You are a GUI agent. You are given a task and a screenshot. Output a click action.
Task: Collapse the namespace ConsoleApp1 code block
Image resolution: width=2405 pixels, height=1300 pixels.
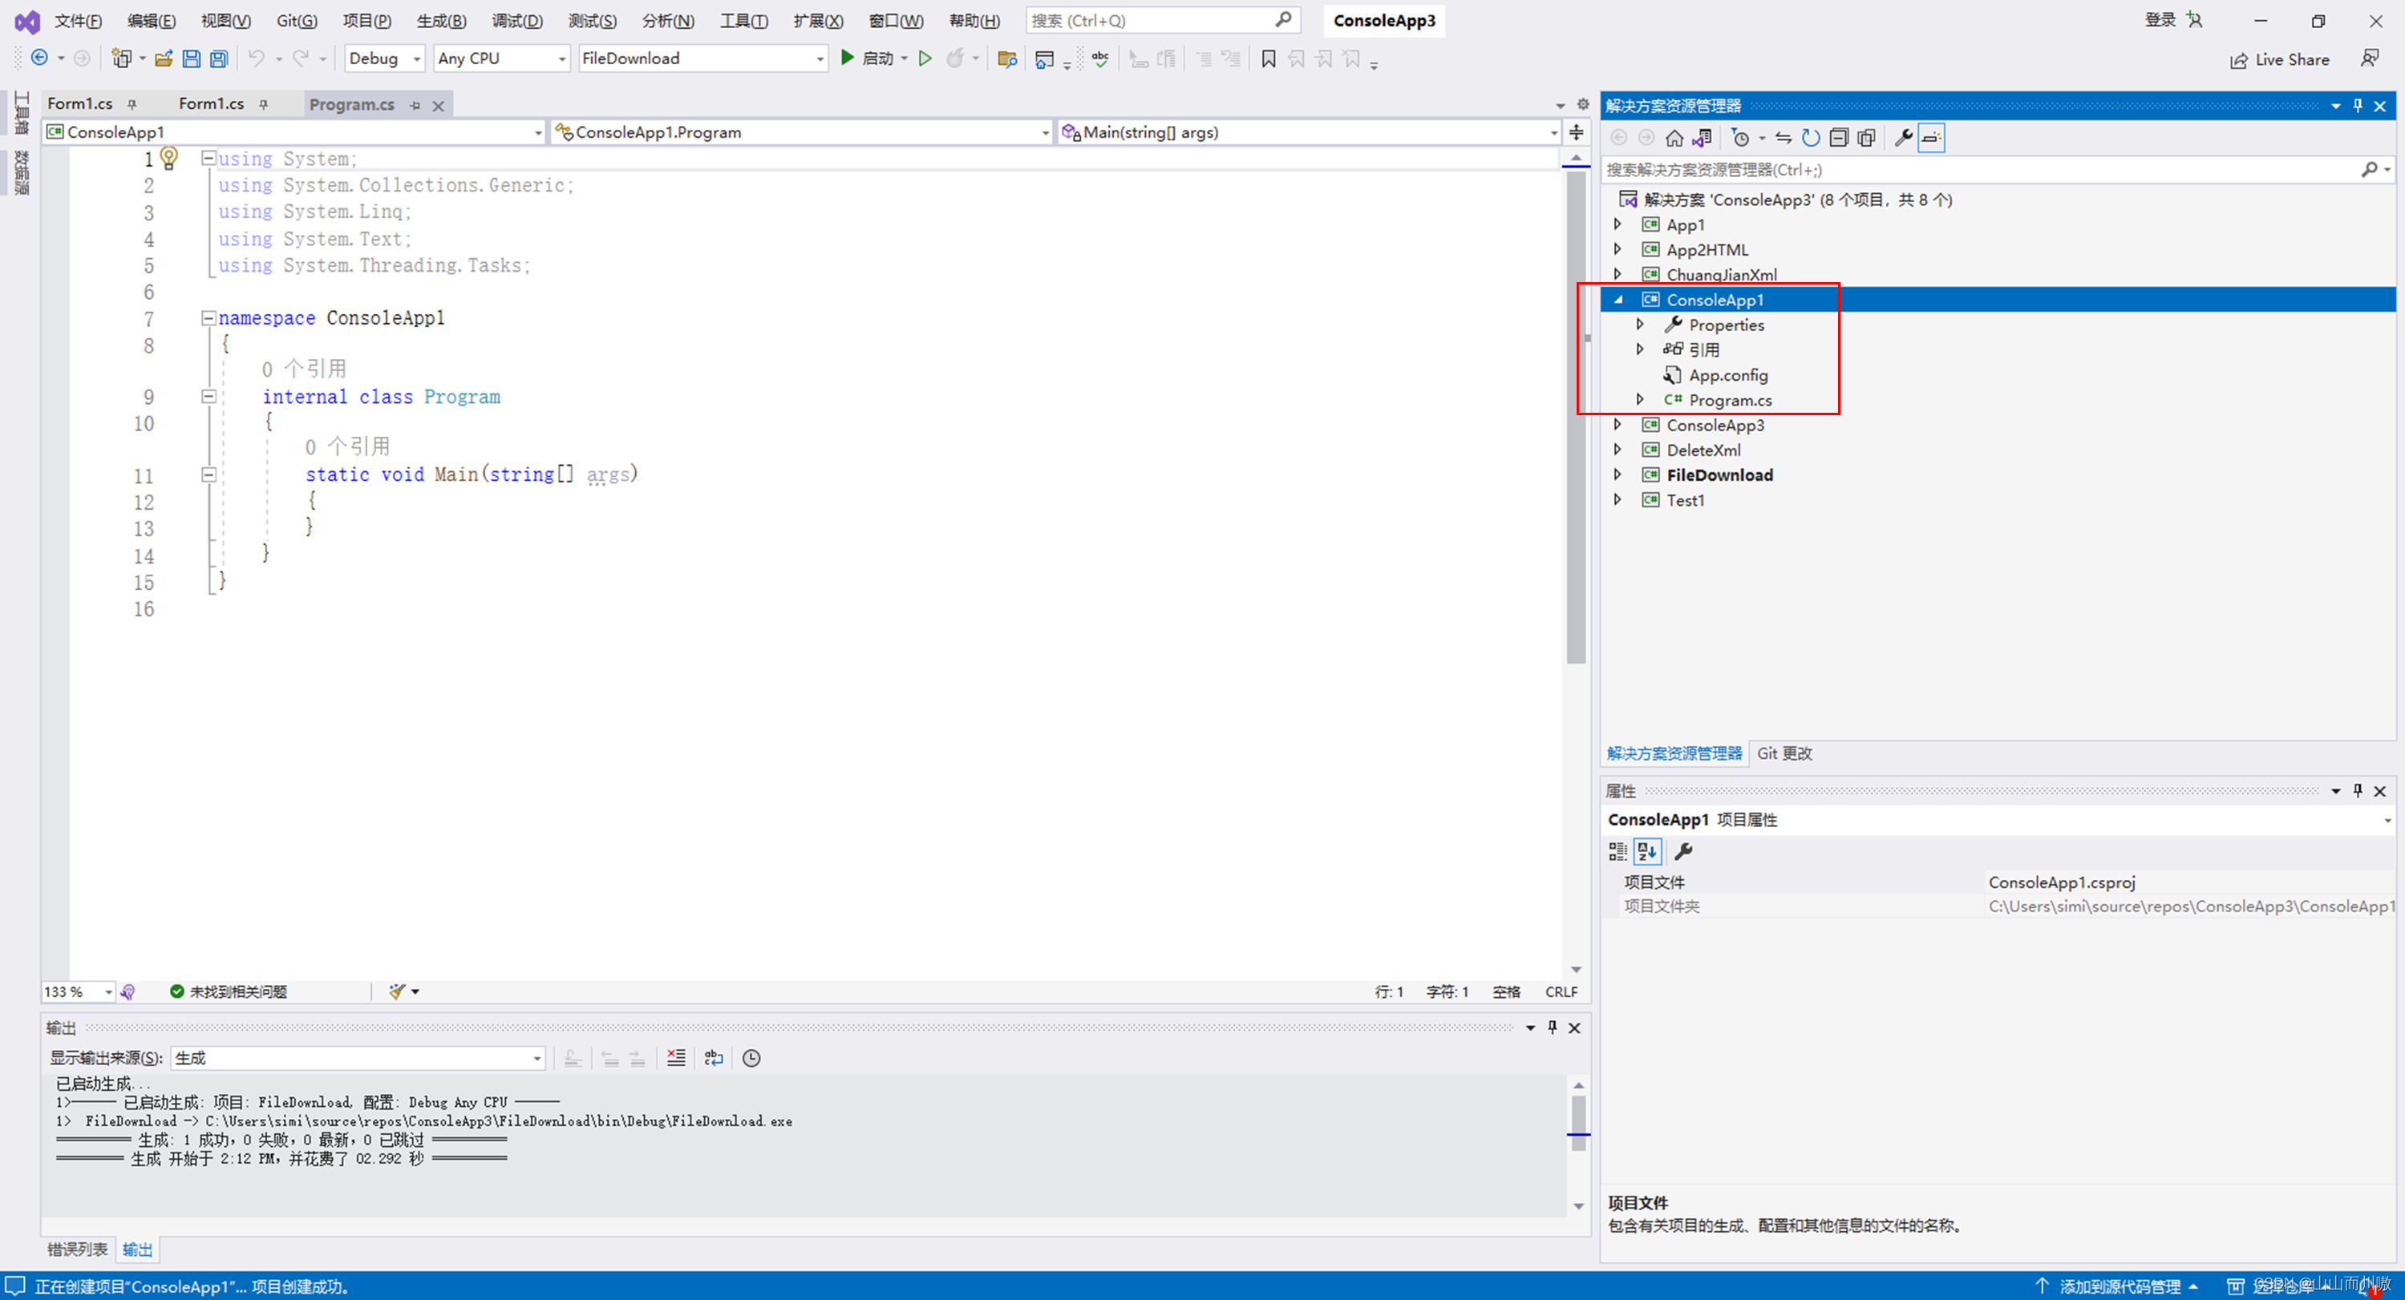pos(209,318)
